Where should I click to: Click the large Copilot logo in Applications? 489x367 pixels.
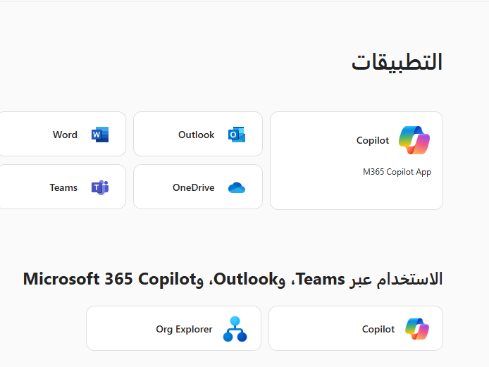tap(414, 140)
